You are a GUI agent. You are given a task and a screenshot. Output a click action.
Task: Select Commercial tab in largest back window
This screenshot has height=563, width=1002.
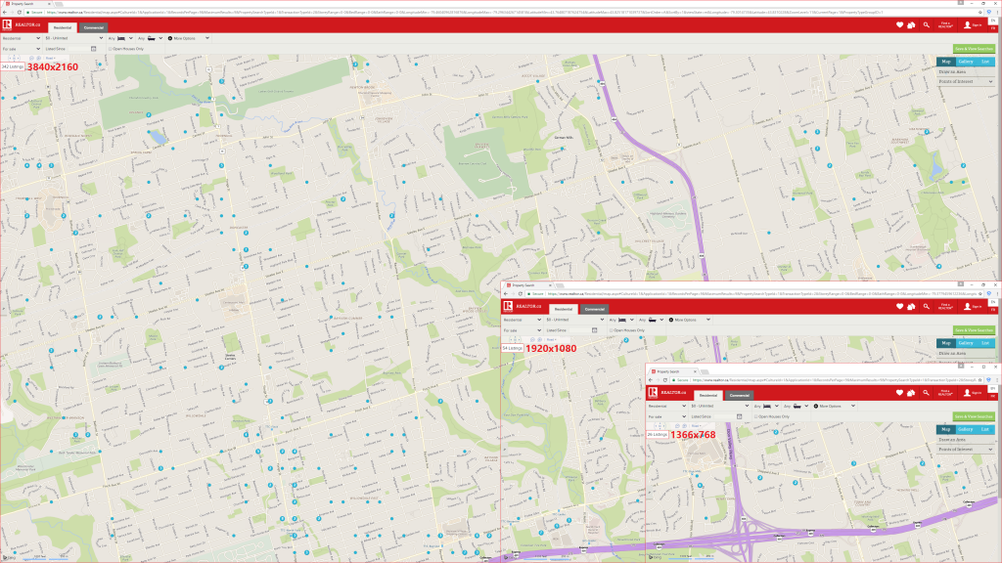(93, 27)
